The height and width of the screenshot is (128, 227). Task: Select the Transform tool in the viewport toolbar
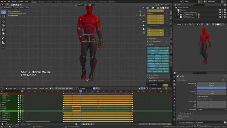[x=3, y=34]
